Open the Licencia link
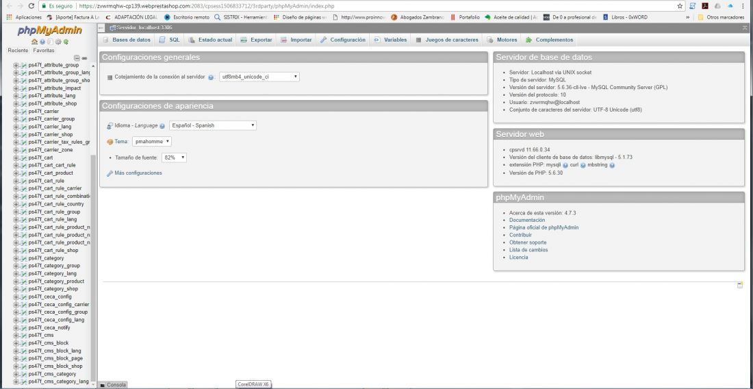Screen dimensions: 753x389 (519, 258)
